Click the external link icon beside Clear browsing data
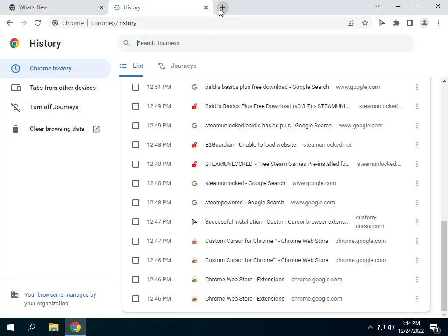The width and height of the screenshot is (448, 336). [96, 129]
